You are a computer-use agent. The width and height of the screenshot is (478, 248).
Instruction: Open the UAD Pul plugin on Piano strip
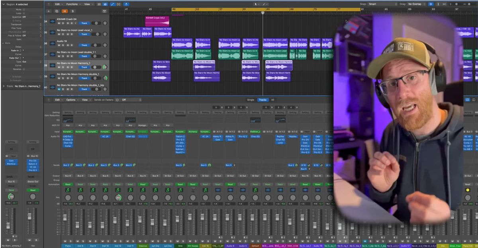[x=67, y=137]
